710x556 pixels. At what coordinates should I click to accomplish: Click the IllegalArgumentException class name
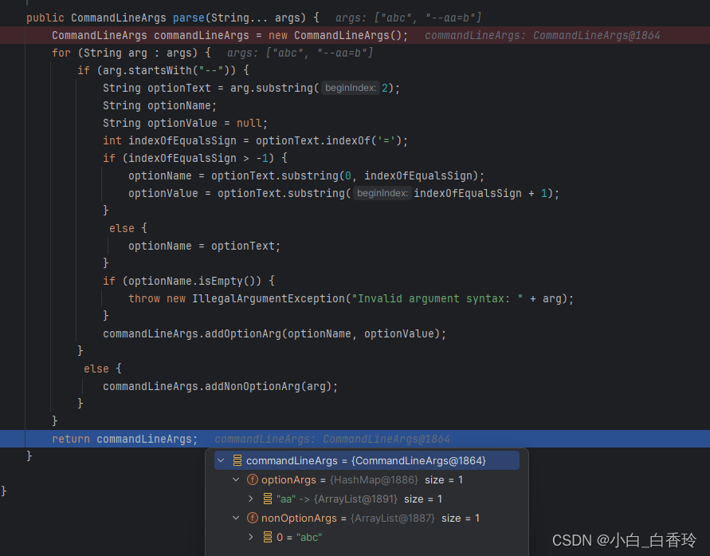(269, 298)
